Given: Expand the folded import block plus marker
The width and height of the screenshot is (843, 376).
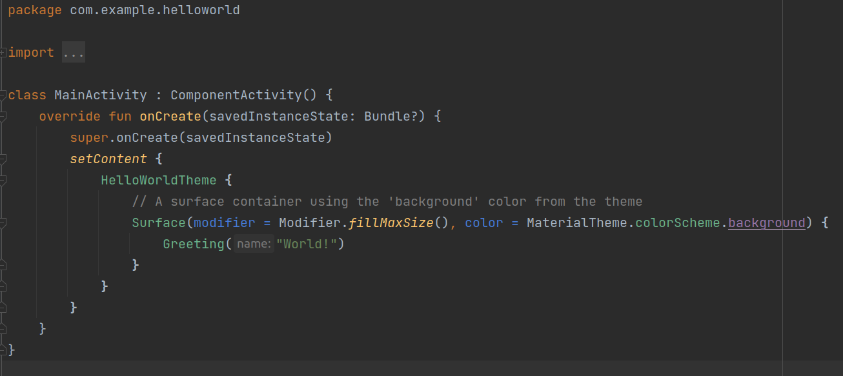Looking at the screenshot, I should point(3,53).
